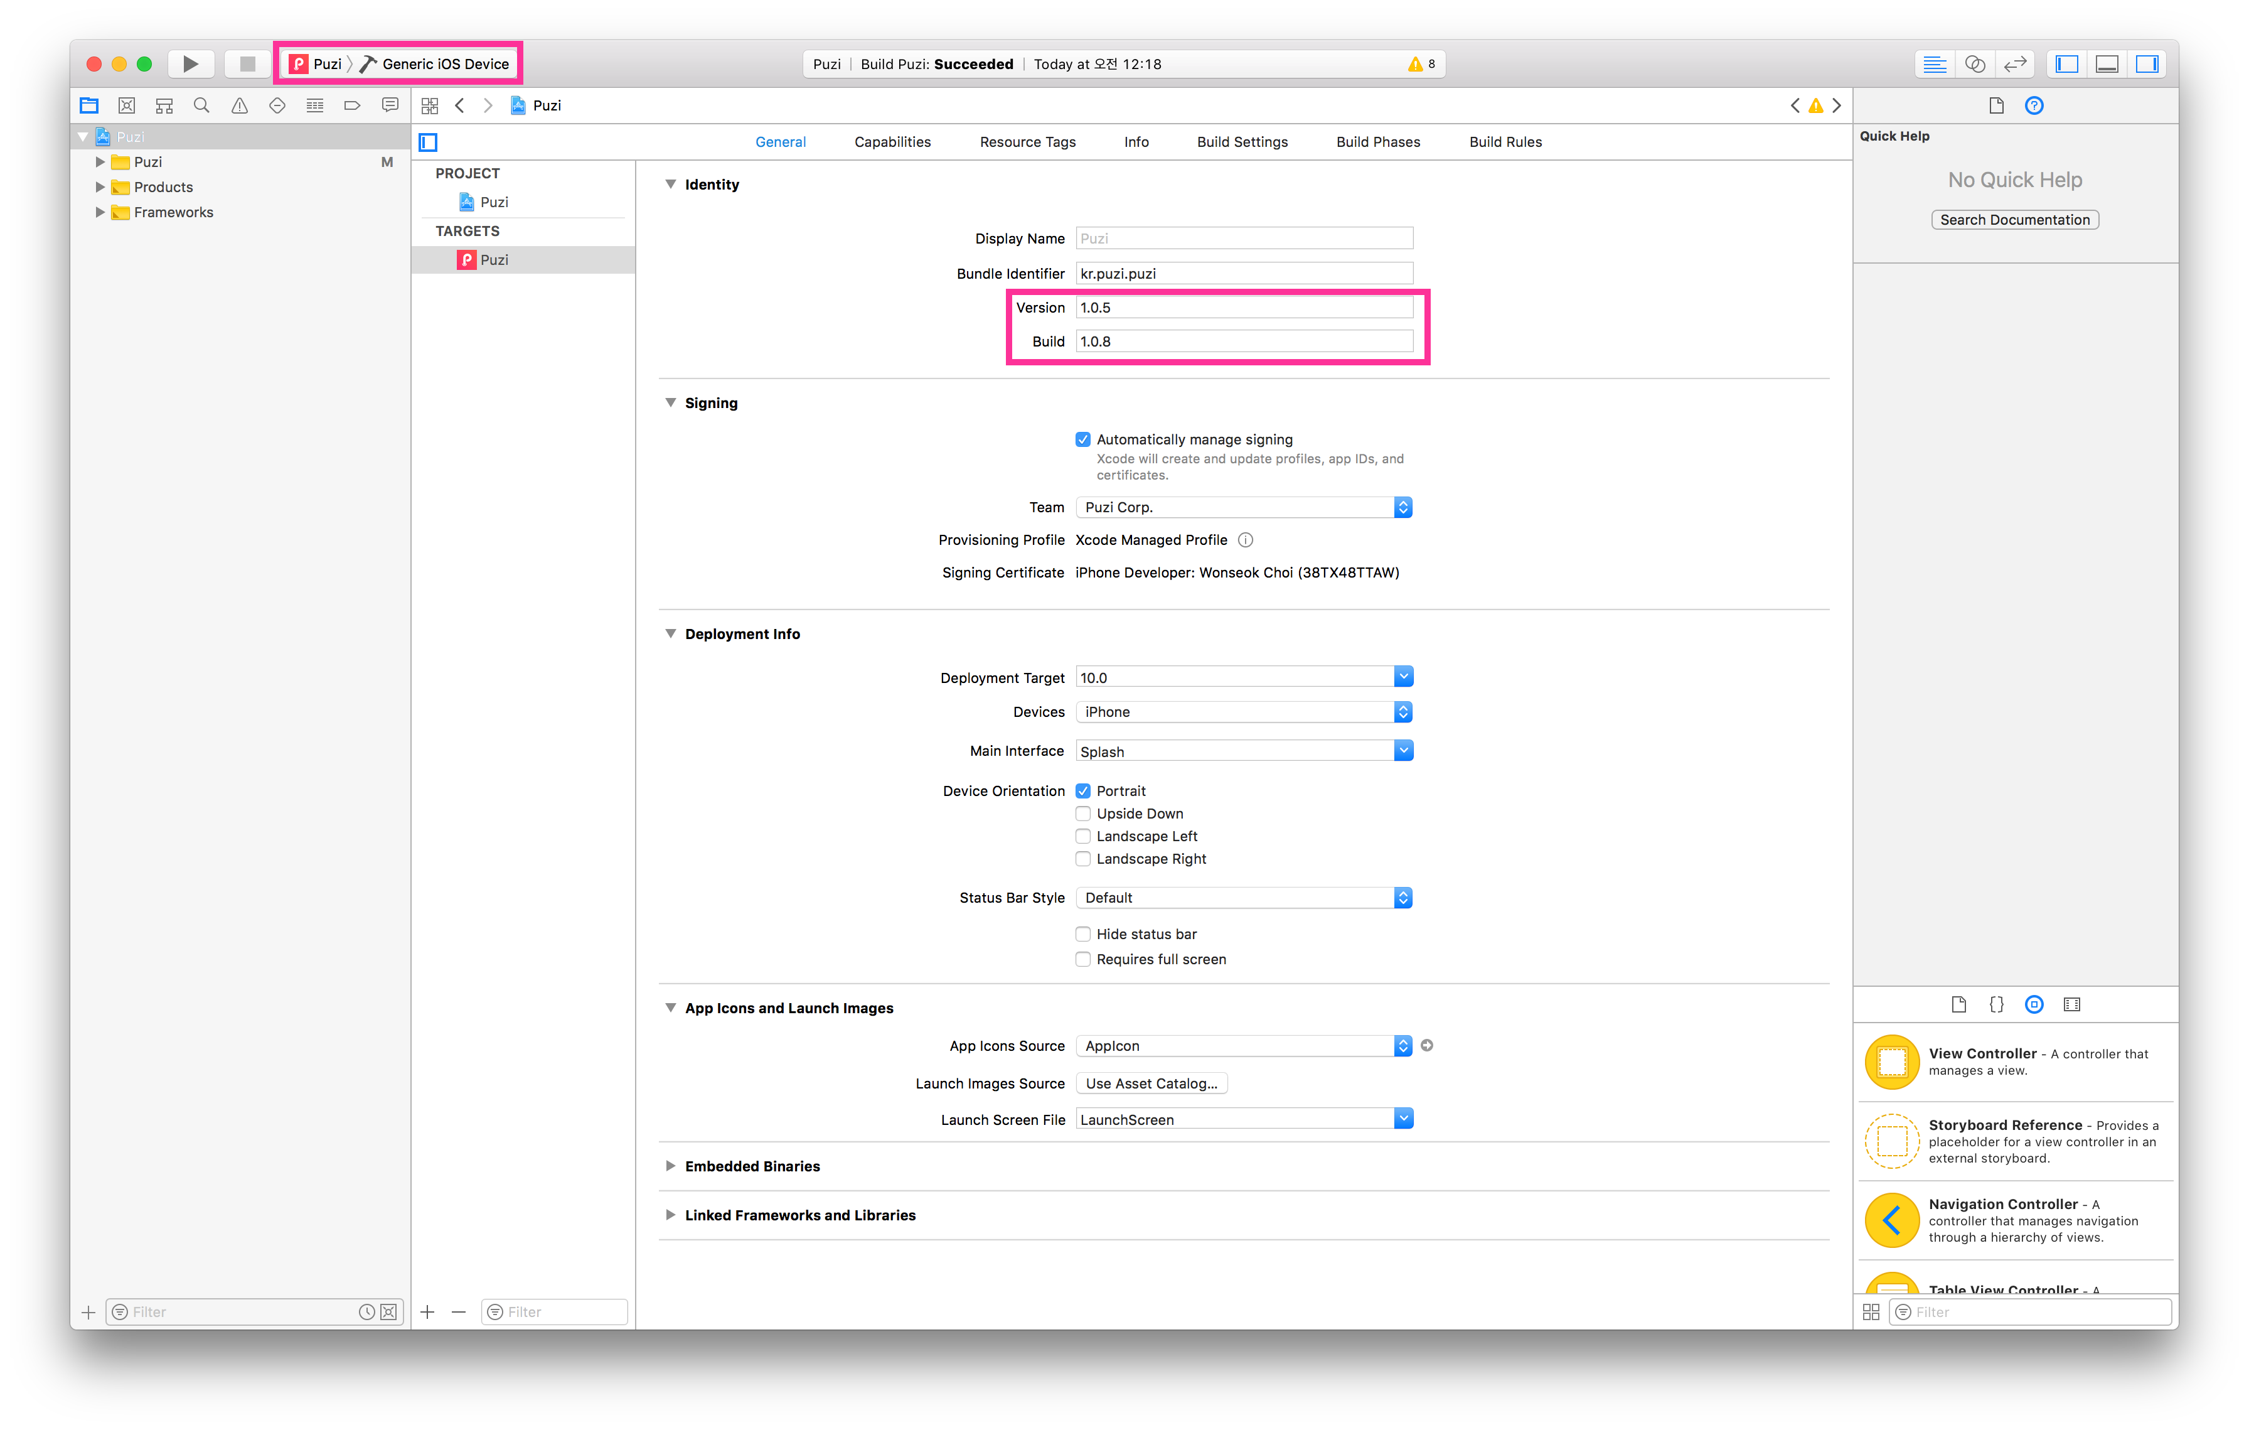Open the Team dropdown

click(1244, 507)
